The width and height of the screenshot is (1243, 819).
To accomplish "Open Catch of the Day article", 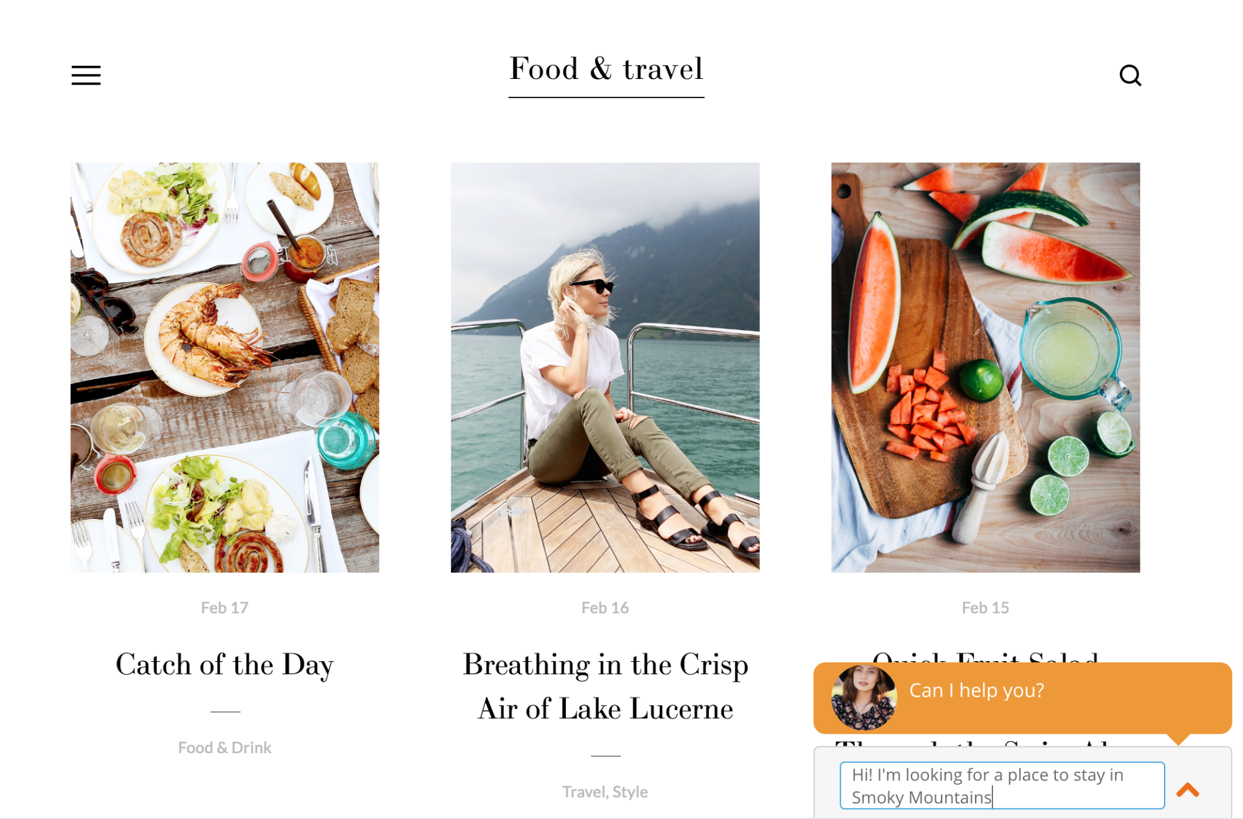I will (224, 664).
